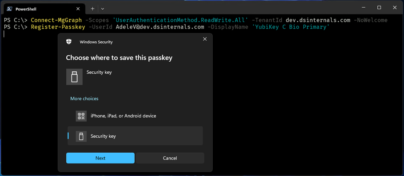Select iPhone, iPad, or Android device option
Image resolution: width=404 pixels, height=176 pixels.
(135, 116)
